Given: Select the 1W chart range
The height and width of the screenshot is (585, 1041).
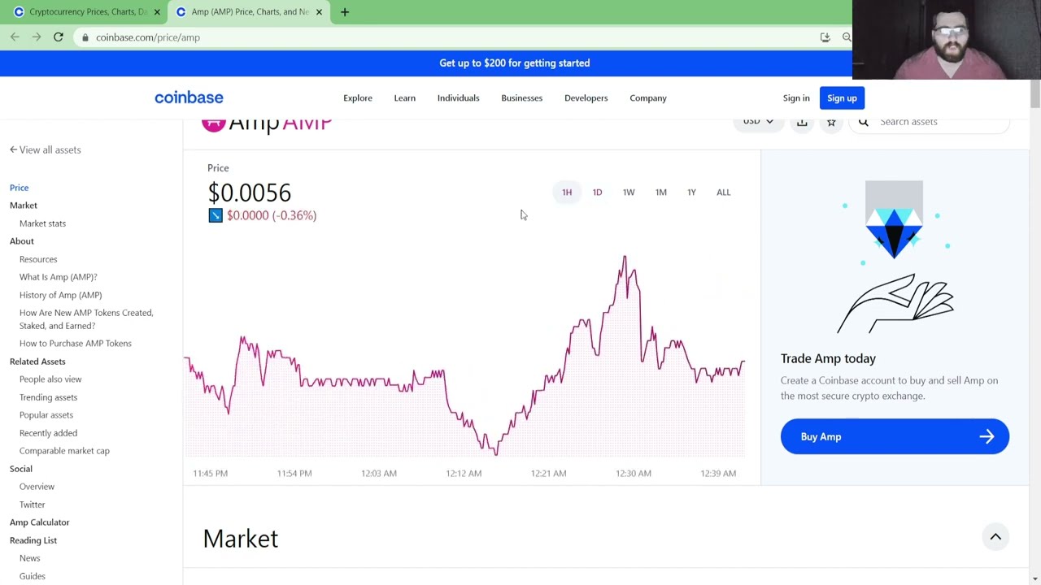Looking at the screenshot, I should tap(629, 193).
